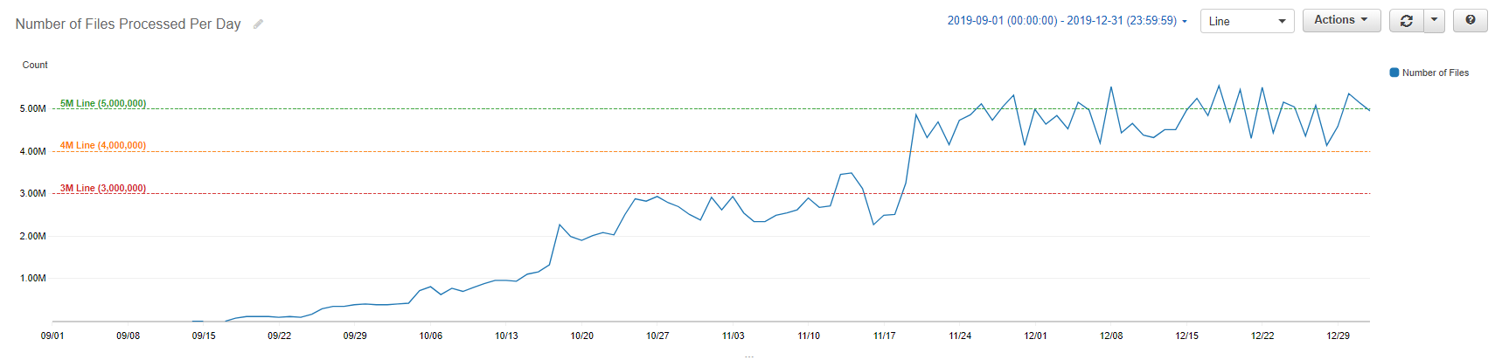This screenshot has height=360, width=1502.
Task: Click the Number of Files Processed Per Day title
Action: (x=128, y=24)
